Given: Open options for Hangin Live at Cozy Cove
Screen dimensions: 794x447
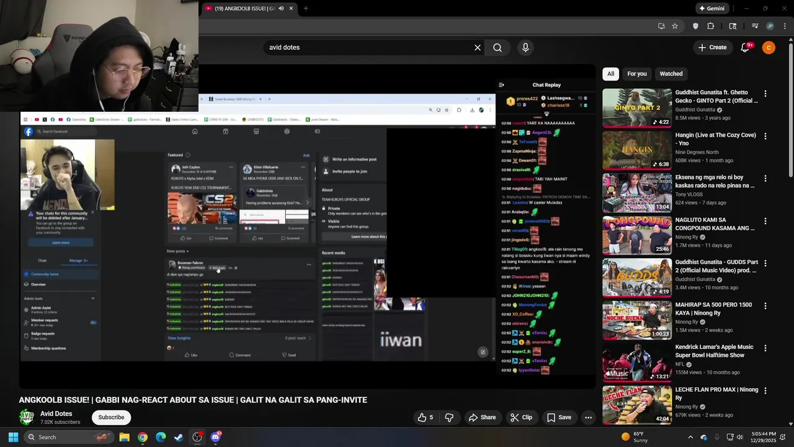Looking at the screenshot, I should [765, 136].
